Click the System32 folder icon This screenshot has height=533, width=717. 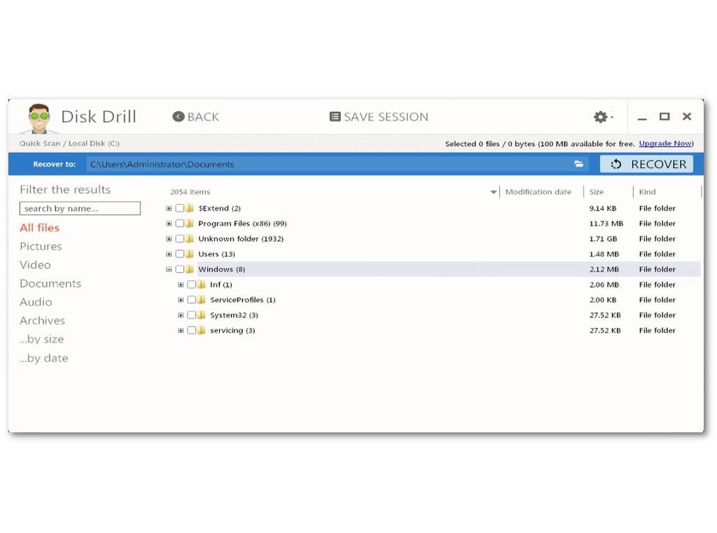tap(202, 315)
